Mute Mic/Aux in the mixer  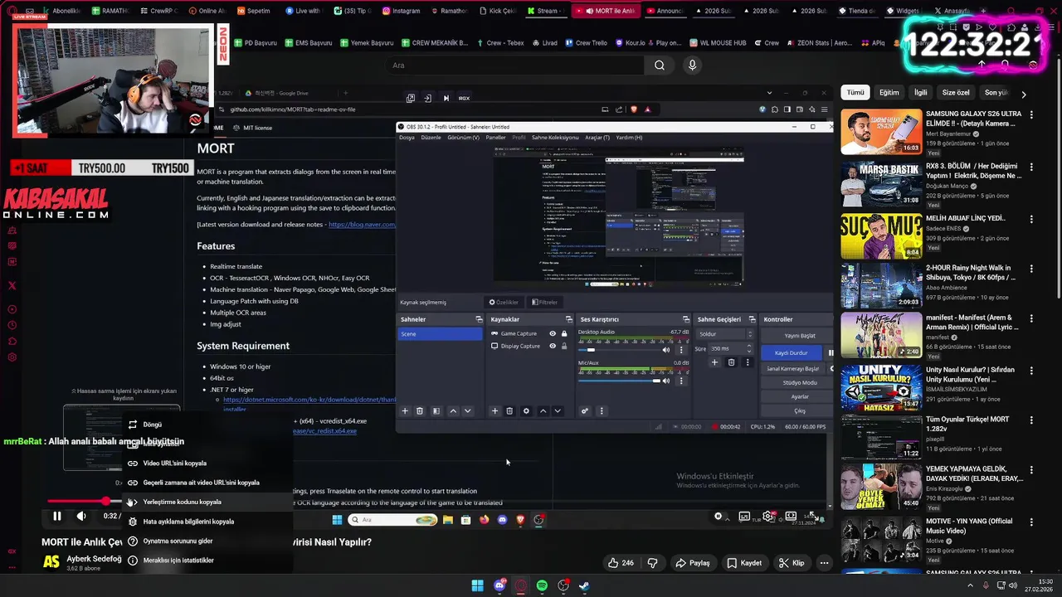(x=665, y=381)
